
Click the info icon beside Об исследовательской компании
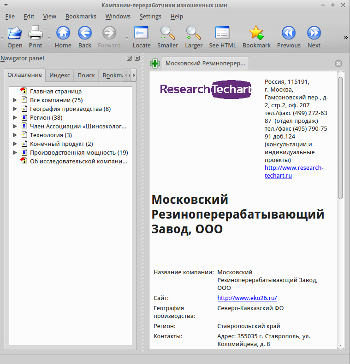[24, 161]
